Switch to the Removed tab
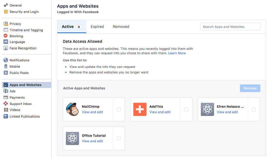This screenshot has height=159, width=270. [121, 27]
